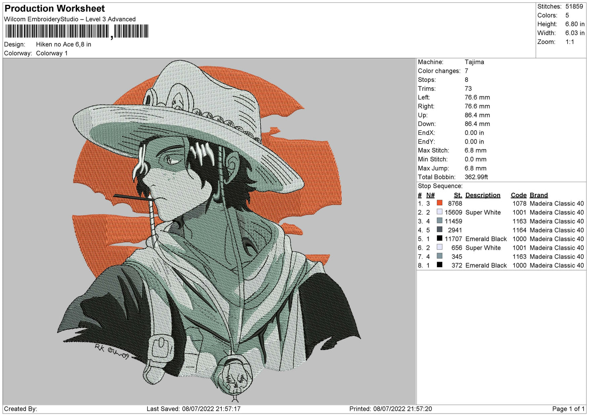Screen dimensions: 589x416
Task: Click the N# column header
Action: point(430,195)
